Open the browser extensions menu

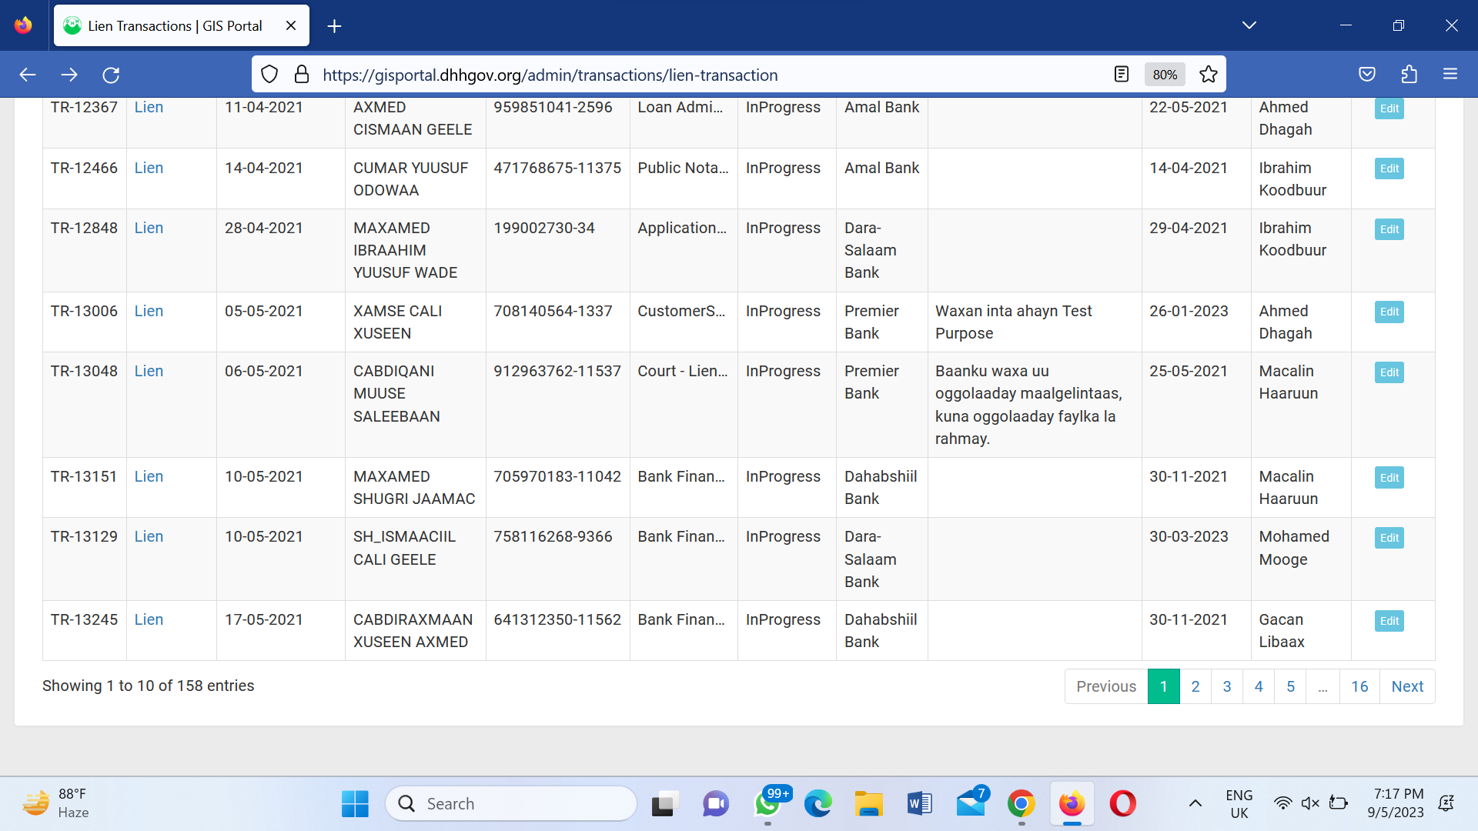(x=1409, y=75)
